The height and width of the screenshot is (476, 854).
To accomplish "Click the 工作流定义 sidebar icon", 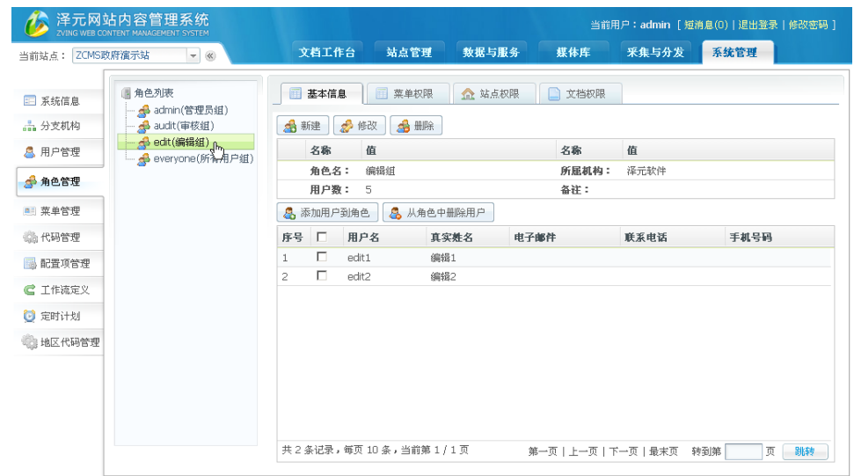I will tap(29, 289).
